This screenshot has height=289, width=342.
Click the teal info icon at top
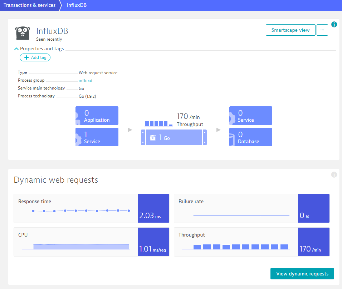[x=334, y=24]
